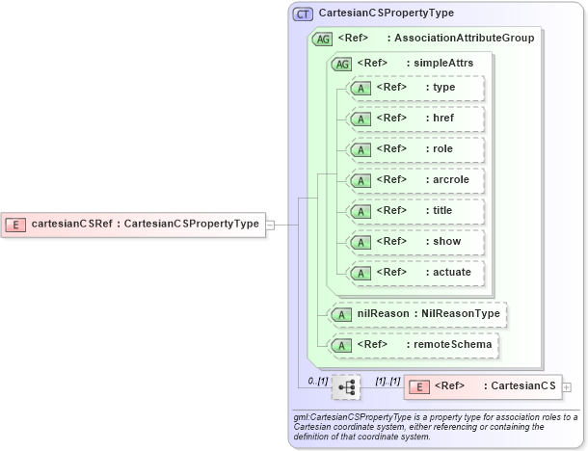Viewport: 588px width, 451px height.
Task: Select the CartesianCSPropertyType title text
Action: [387, 13]
